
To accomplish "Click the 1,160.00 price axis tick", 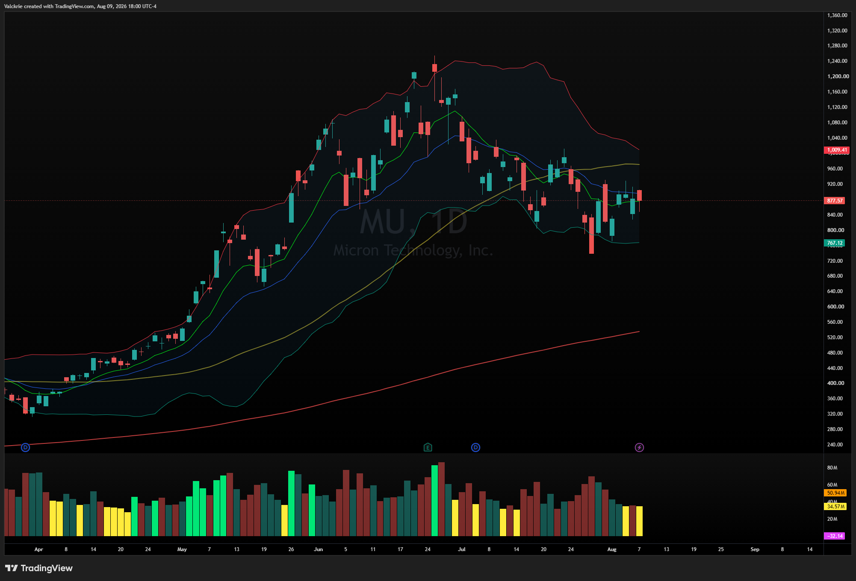I will pos(837,92).
